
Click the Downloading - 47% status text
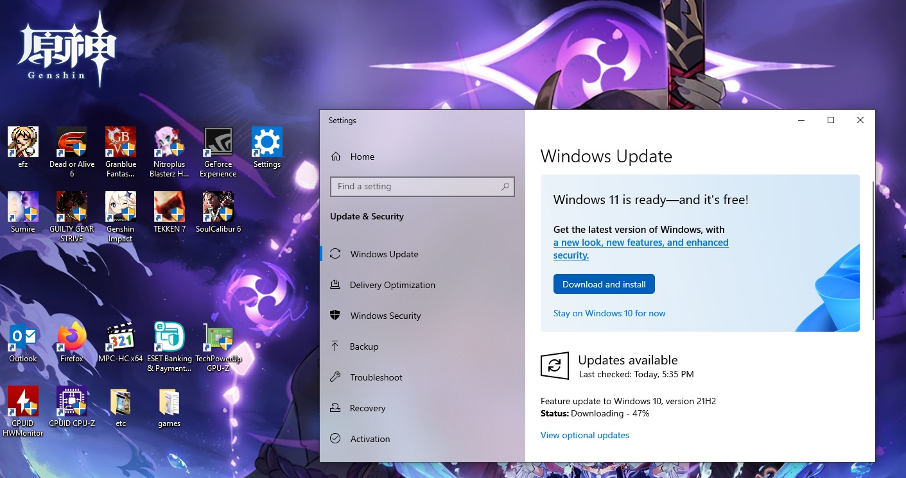pos(610,413)
